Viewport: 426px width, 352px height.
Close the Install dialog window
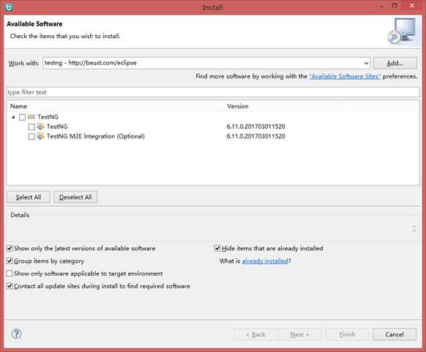pos(412,6)
